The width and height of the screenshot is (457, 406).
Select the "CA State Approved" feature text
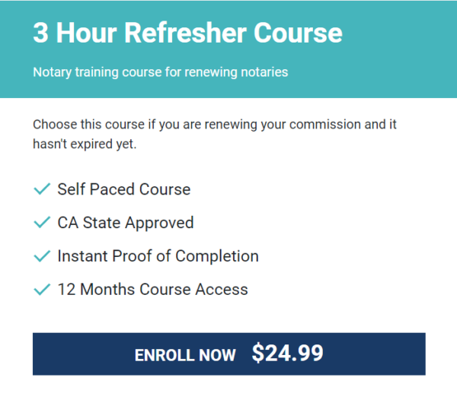[x=126, y=223]
